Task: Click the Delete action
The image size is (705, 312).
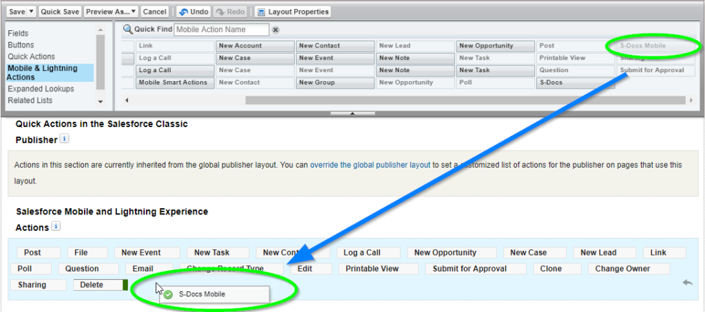Action: click(98, 285)
